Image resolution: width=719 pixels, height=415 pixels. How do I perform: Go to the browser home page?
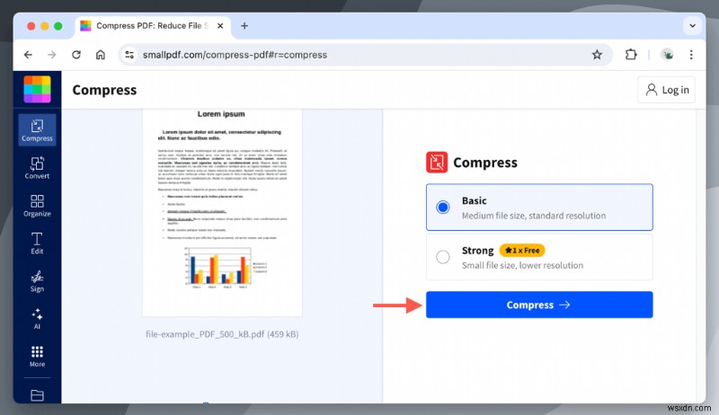[x=101, y=55]
